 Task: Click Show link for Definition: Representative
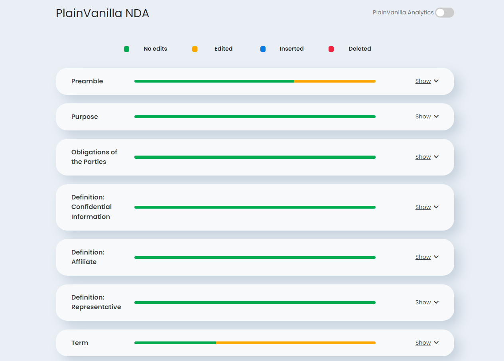[x=423, y=302]
